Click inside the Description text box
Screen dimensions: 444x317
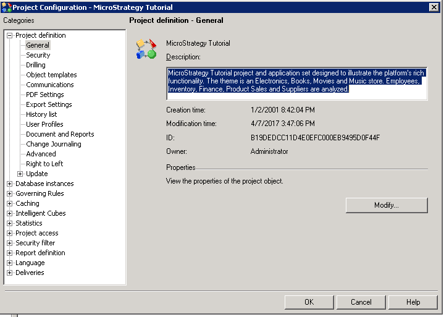(x=296, y=83)
